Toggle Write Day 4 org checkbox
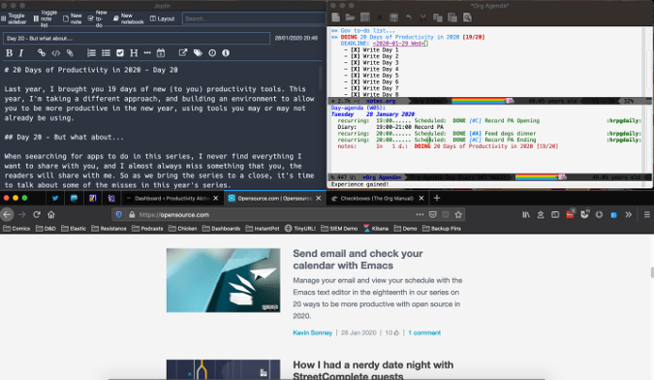 (x=356, y=69)
